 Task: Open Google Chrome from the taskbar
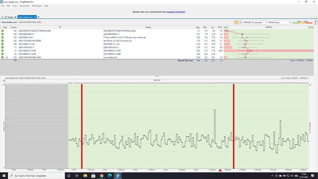(102, 176)
